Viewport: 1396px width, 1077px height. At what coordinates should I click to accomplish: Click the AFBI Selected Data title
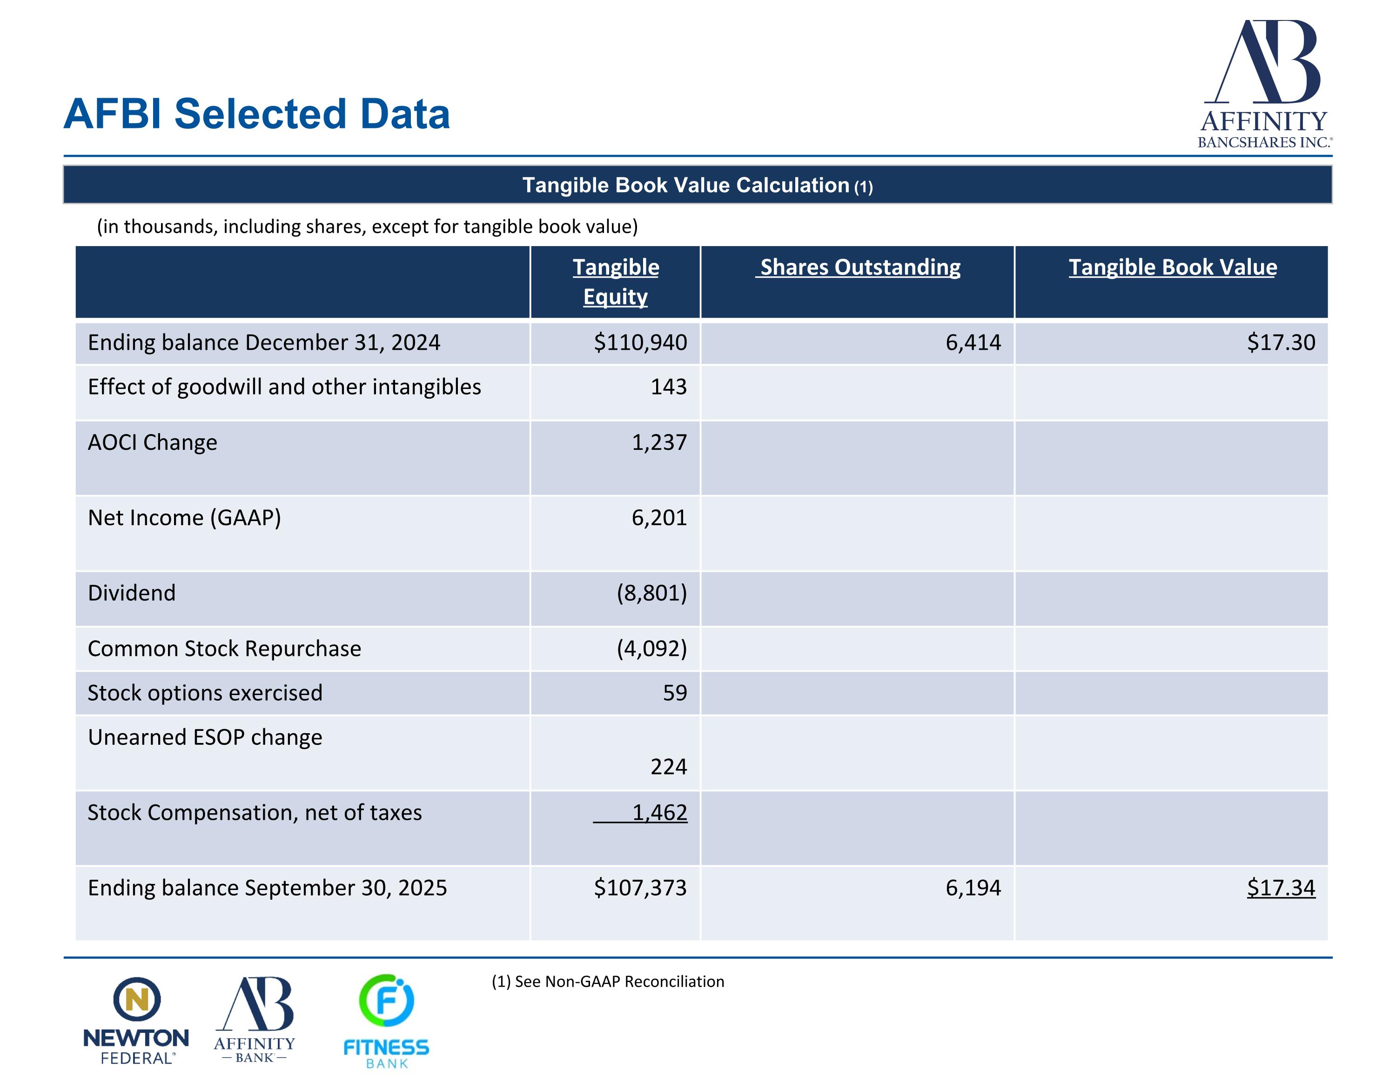tap(257, 114)
